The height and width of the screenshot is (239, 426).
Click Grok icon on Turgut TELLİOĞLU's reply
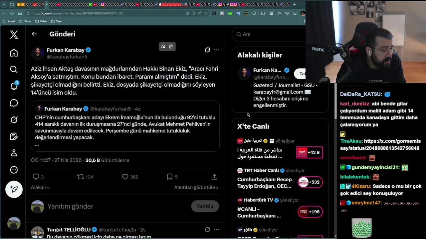[207, 229]
